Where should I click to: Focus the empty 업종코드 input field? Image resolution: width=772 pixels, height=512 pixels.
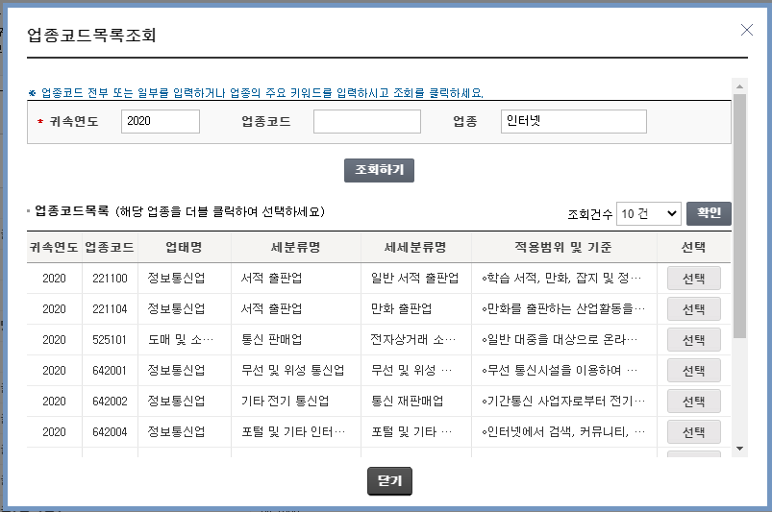tap(367, 121)
